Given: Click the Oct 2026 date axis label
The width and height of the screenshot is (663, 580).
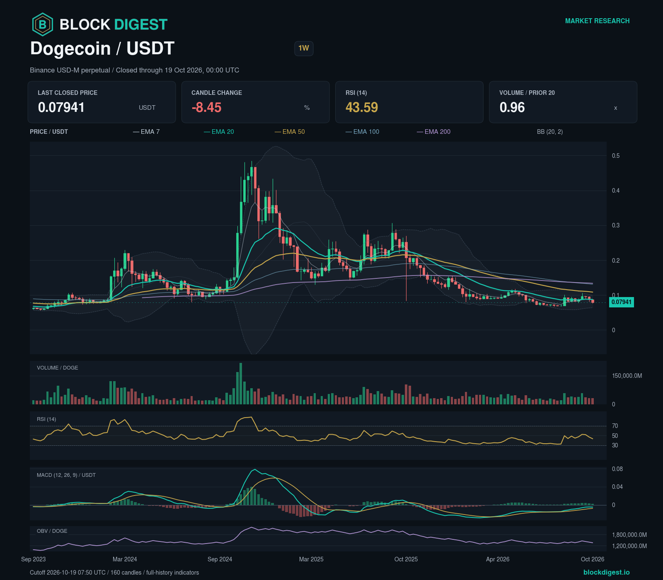Looking at the screenshot, I should click(x=593, y=559).
